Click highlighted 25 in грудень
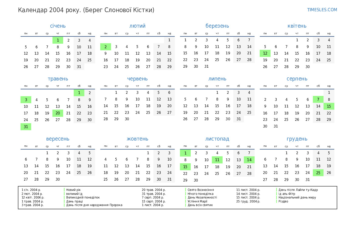This screenshot has width=355, height=251. (318, 173)
